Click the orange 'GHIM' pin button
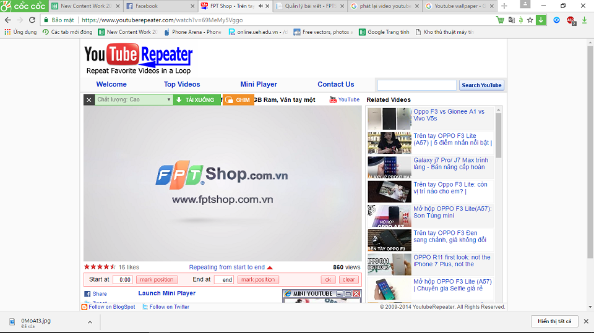 click(238, 100)
